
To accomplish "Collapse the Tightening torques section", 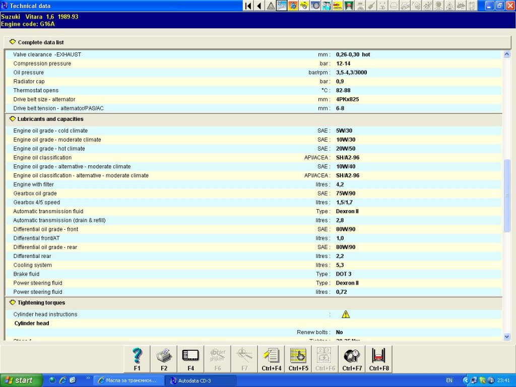I will tap(13, 302).
